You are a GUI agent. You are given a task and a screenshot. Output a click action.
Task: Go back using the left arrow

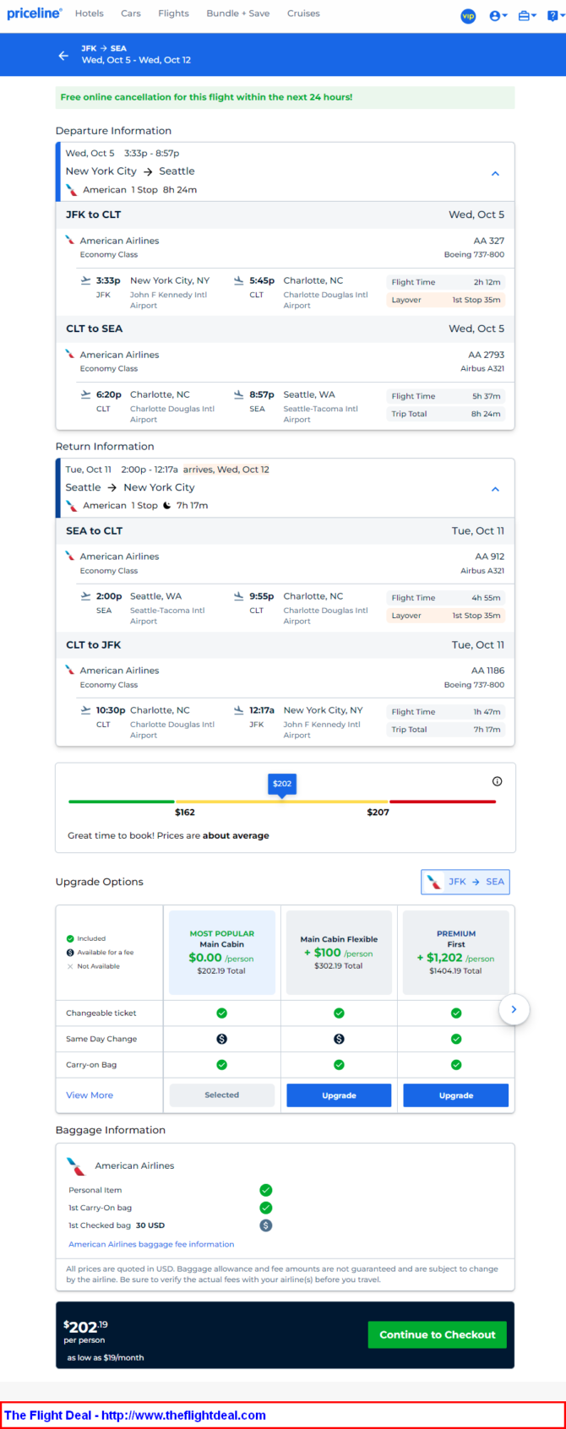coord(63,55)
